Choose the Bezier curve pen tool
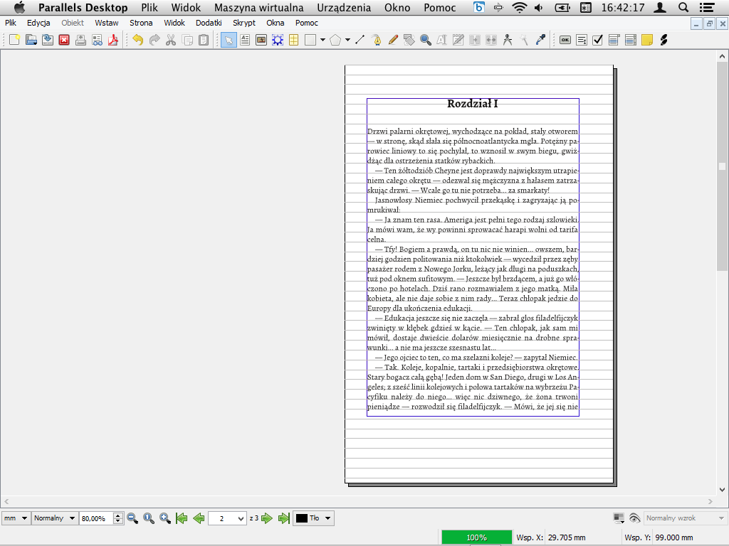Screen dimensions: 729x546 [377, 40]
